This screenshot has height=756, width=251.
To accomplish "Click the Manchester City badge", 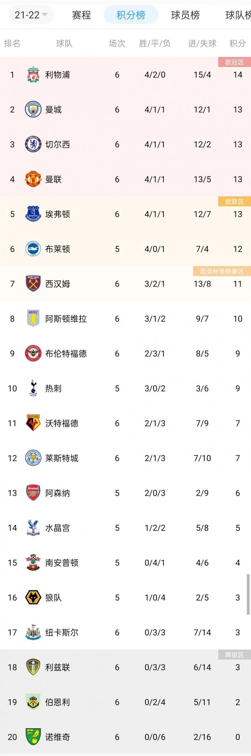I will pyautogui.click(x=33, y=109).
